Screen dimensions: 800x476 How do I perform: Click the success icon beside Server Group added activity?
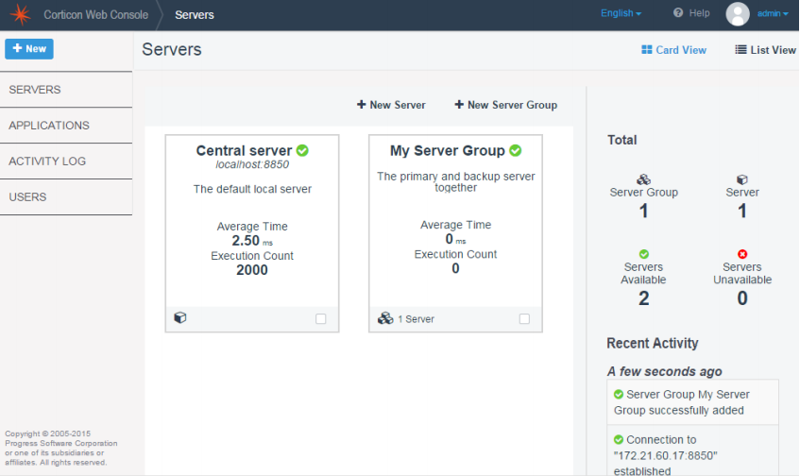coord(619,395)
